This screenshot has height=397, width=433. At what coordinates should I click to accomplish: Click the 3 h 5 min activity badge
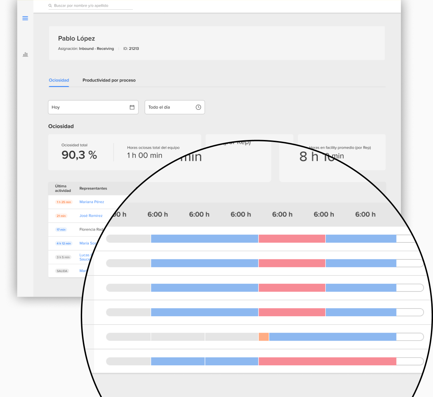coord(63,257)
